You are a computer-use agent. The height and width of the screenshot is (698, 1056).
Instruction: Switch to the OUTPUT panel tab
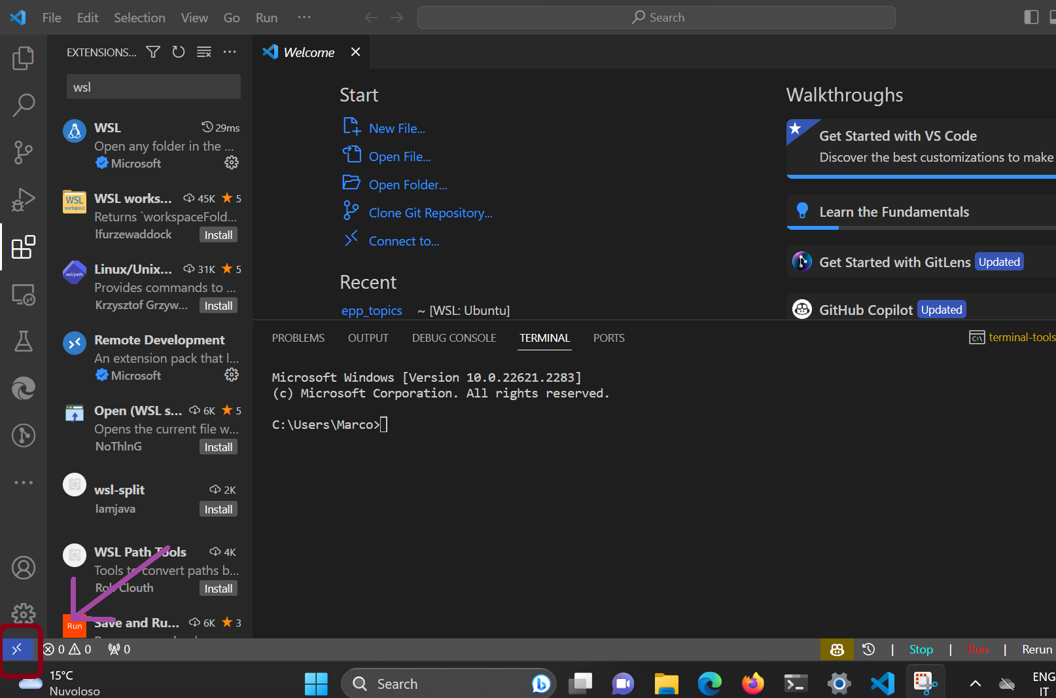pos(368,338)
